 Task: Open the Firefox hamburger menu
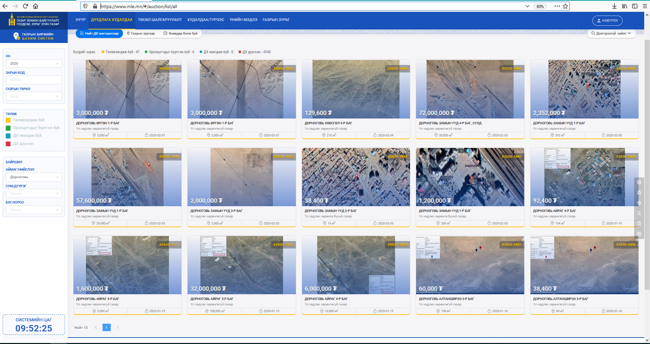(645, 6)
